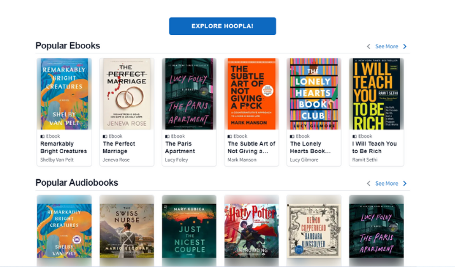The height and width of the screenshot is (267, 455).
Task: Open The Lonely Hearts Book Club cover
Action: click(314, 94)
